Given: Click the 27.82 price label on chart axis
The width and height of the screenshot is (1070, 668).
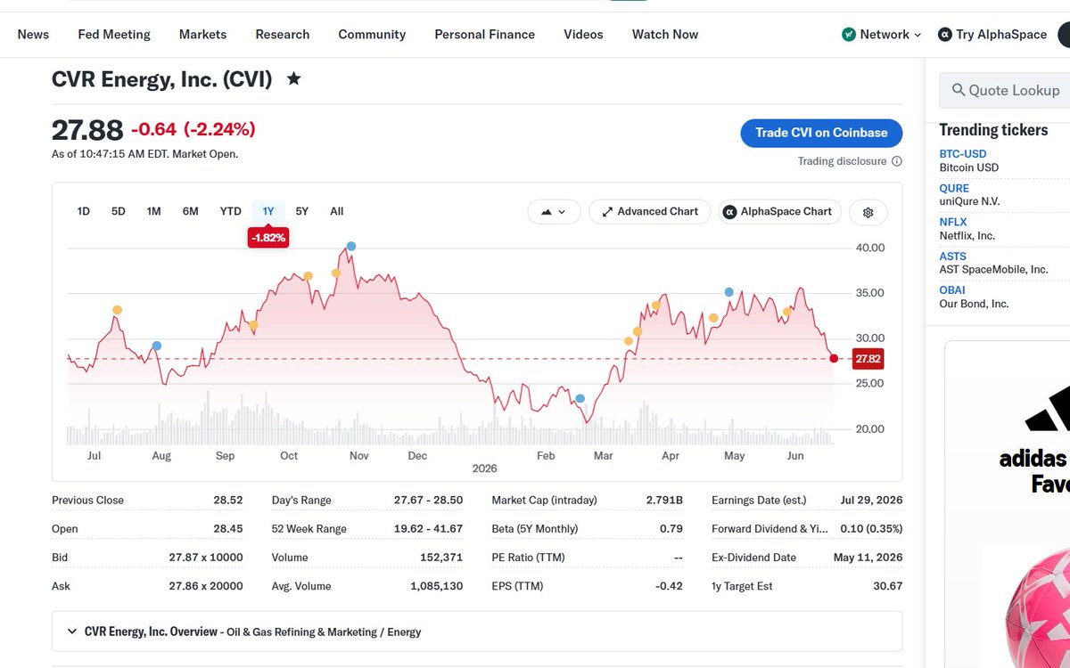Looking at the screenshot, I should 868,359.
